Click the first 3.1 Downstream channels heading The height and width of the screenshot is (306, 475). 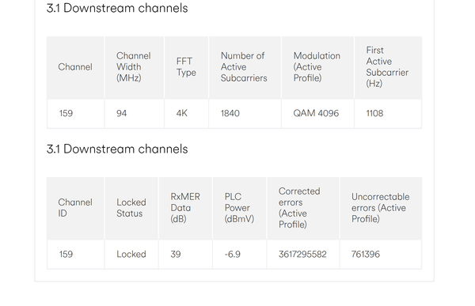(117, 8)
